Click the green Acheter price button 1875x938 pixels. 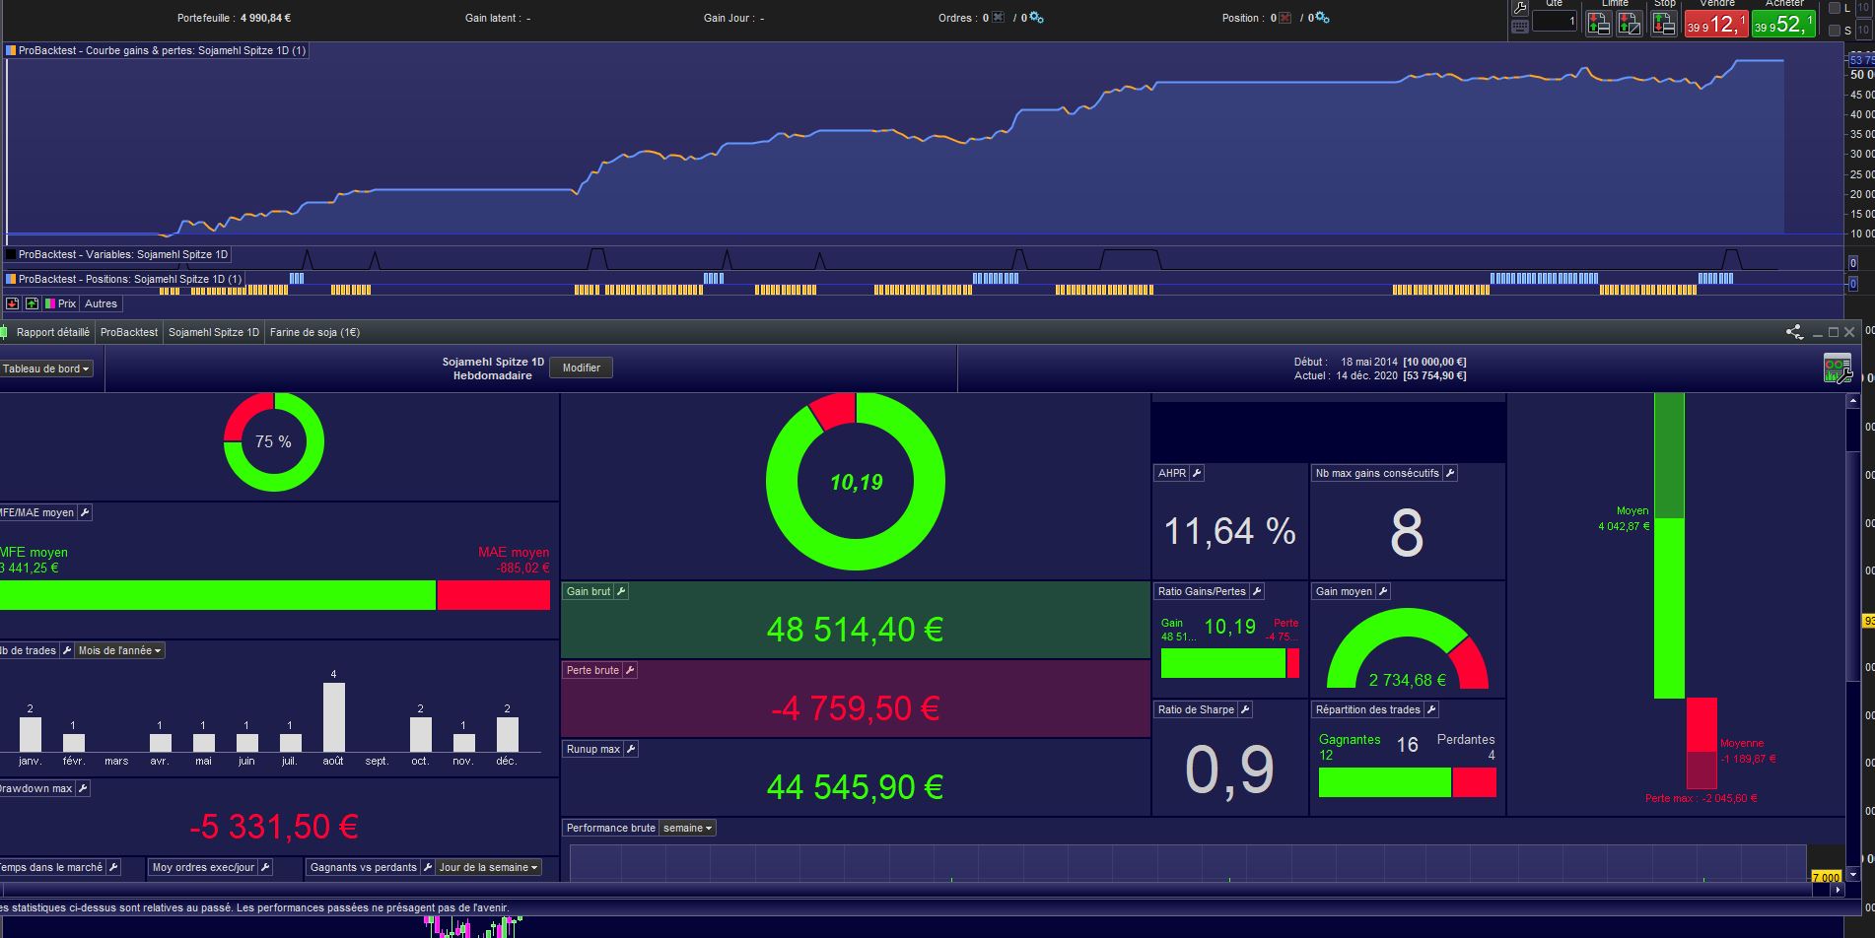(1783, 24)
